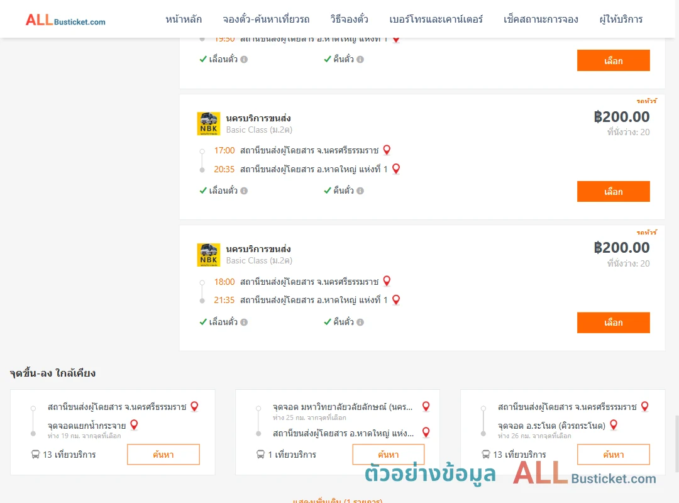Image resolution: width=679 pixels, height=503 pixels.
Task: Open map pin for 21:35 Hat Yai arrival
Action: (396, 300)
